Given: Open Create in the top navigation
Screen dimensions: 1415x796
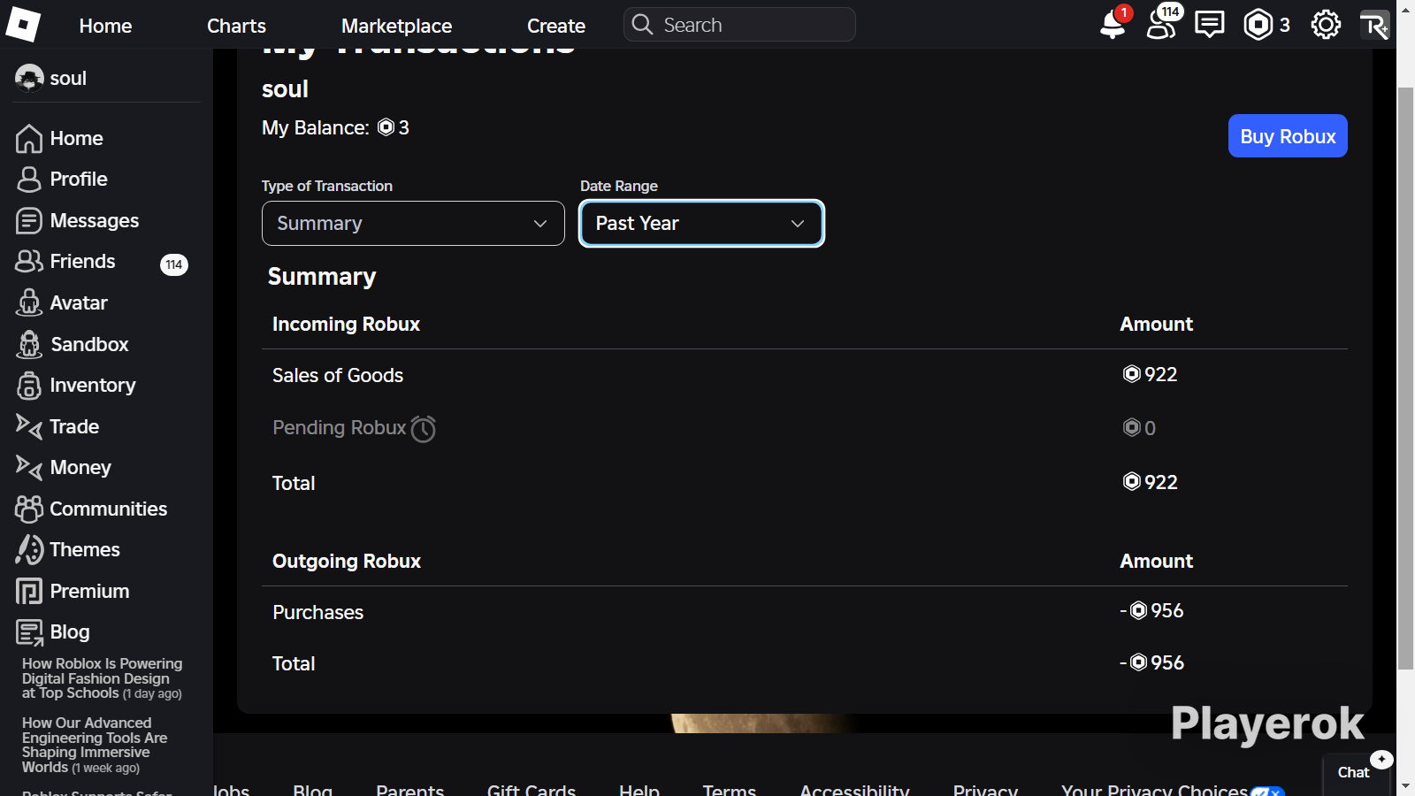Looking at the screenshot, I should point(556,26).
